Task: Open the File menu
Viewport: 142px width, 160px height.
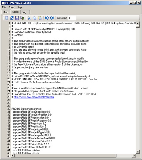Action: click(x=4, y=7)
